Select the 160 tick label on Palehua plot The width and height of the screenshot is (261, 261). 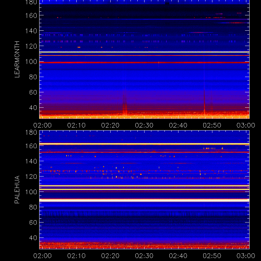[x=31, y=146]
